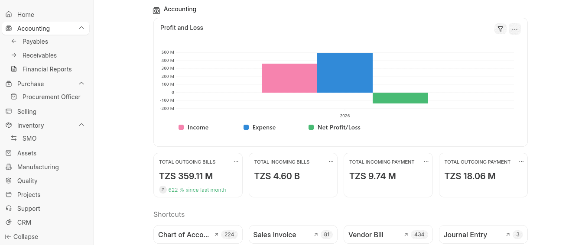Click the Support headset icon in sidebar
The image size is (585, 245).
(x=9, y=209)
